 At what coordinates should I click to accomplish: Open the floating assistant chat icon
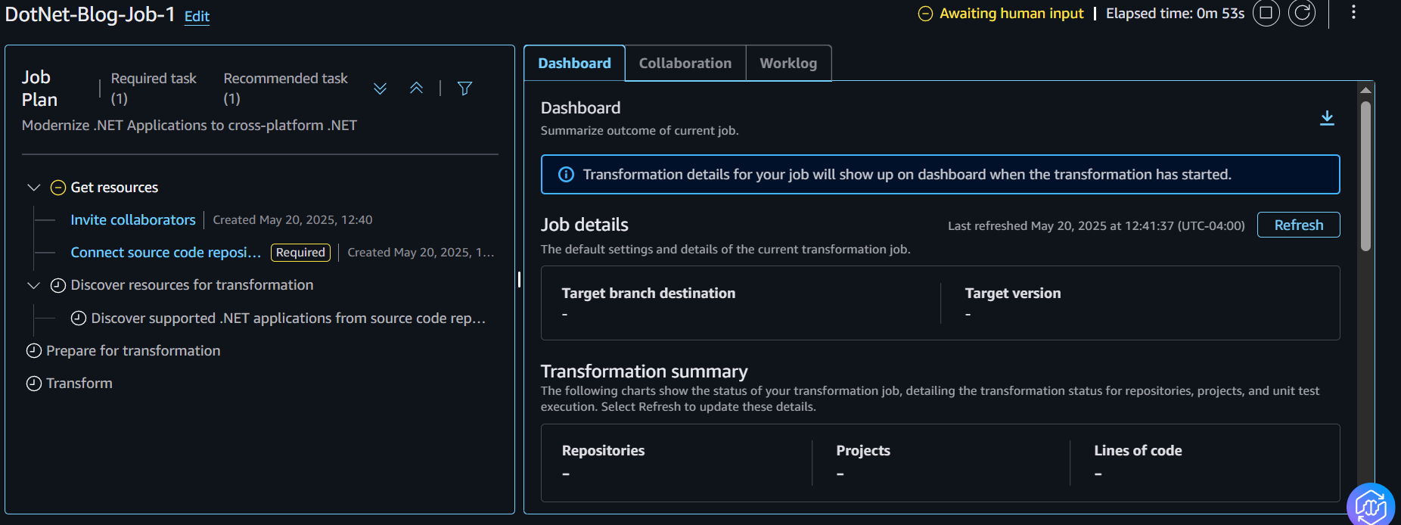[1371, 505]
